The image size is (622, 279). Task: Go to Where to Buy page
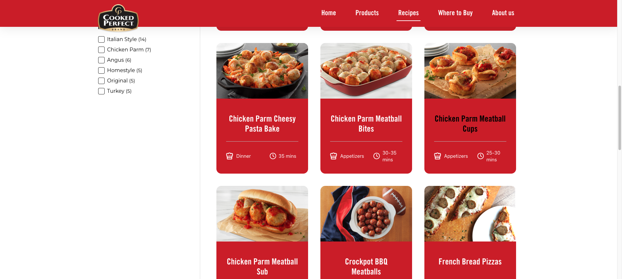pos(455,13)
